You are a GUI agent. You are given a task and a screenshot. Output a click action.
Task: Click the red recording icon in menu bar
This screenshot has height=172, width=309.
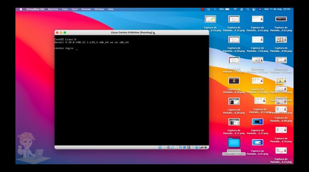tap(202, 9)
